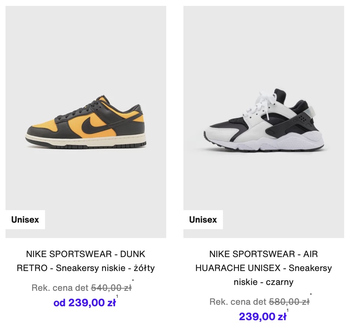
Task: Click asterisk footnote next to 540,00 zł
Action: 133,281
